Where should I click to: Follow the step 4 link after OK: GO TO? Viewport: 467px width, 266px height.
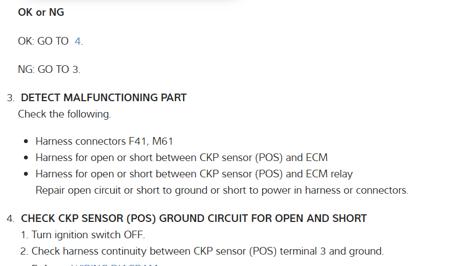77,41
